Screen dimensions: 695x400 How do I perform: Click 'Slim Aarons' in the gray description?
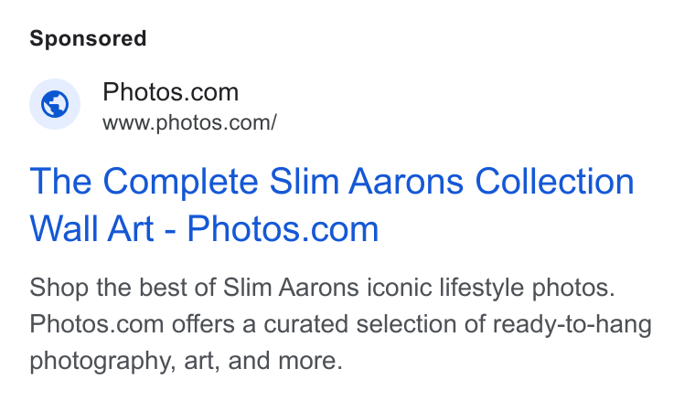click(x=291, y=288)
